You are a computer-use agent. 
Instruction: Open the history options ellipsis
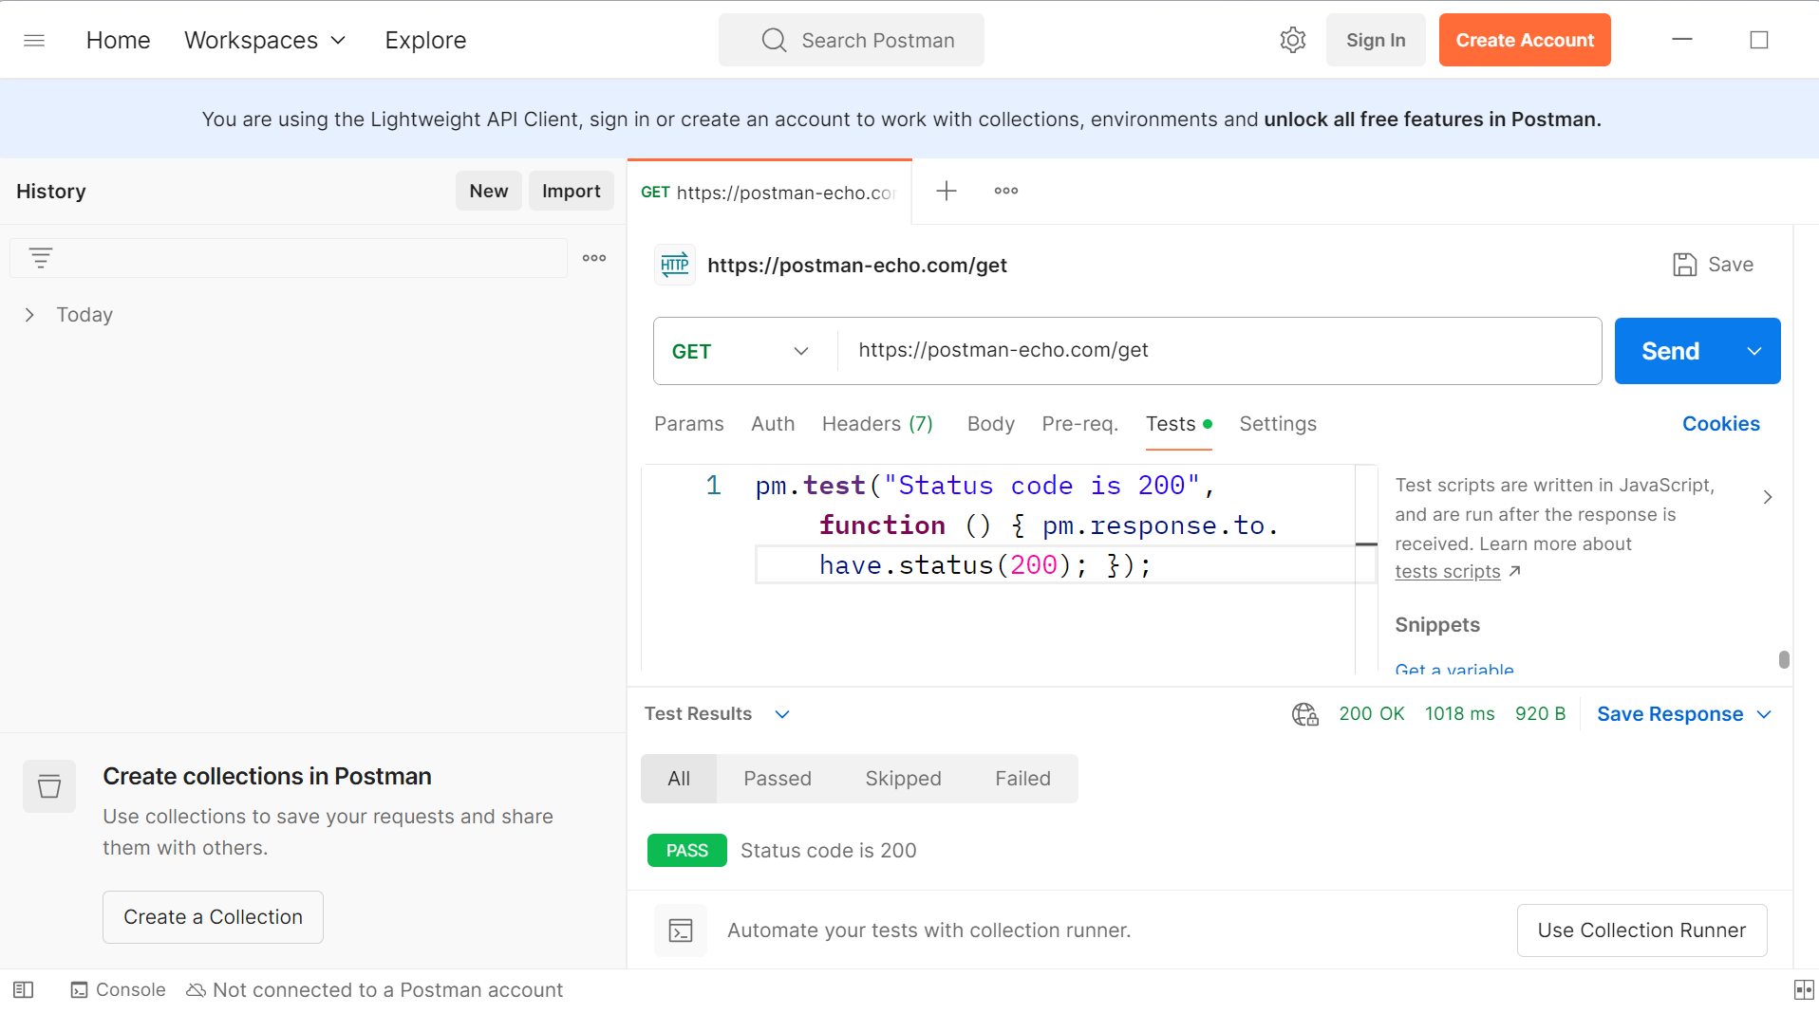coord(594,258)
